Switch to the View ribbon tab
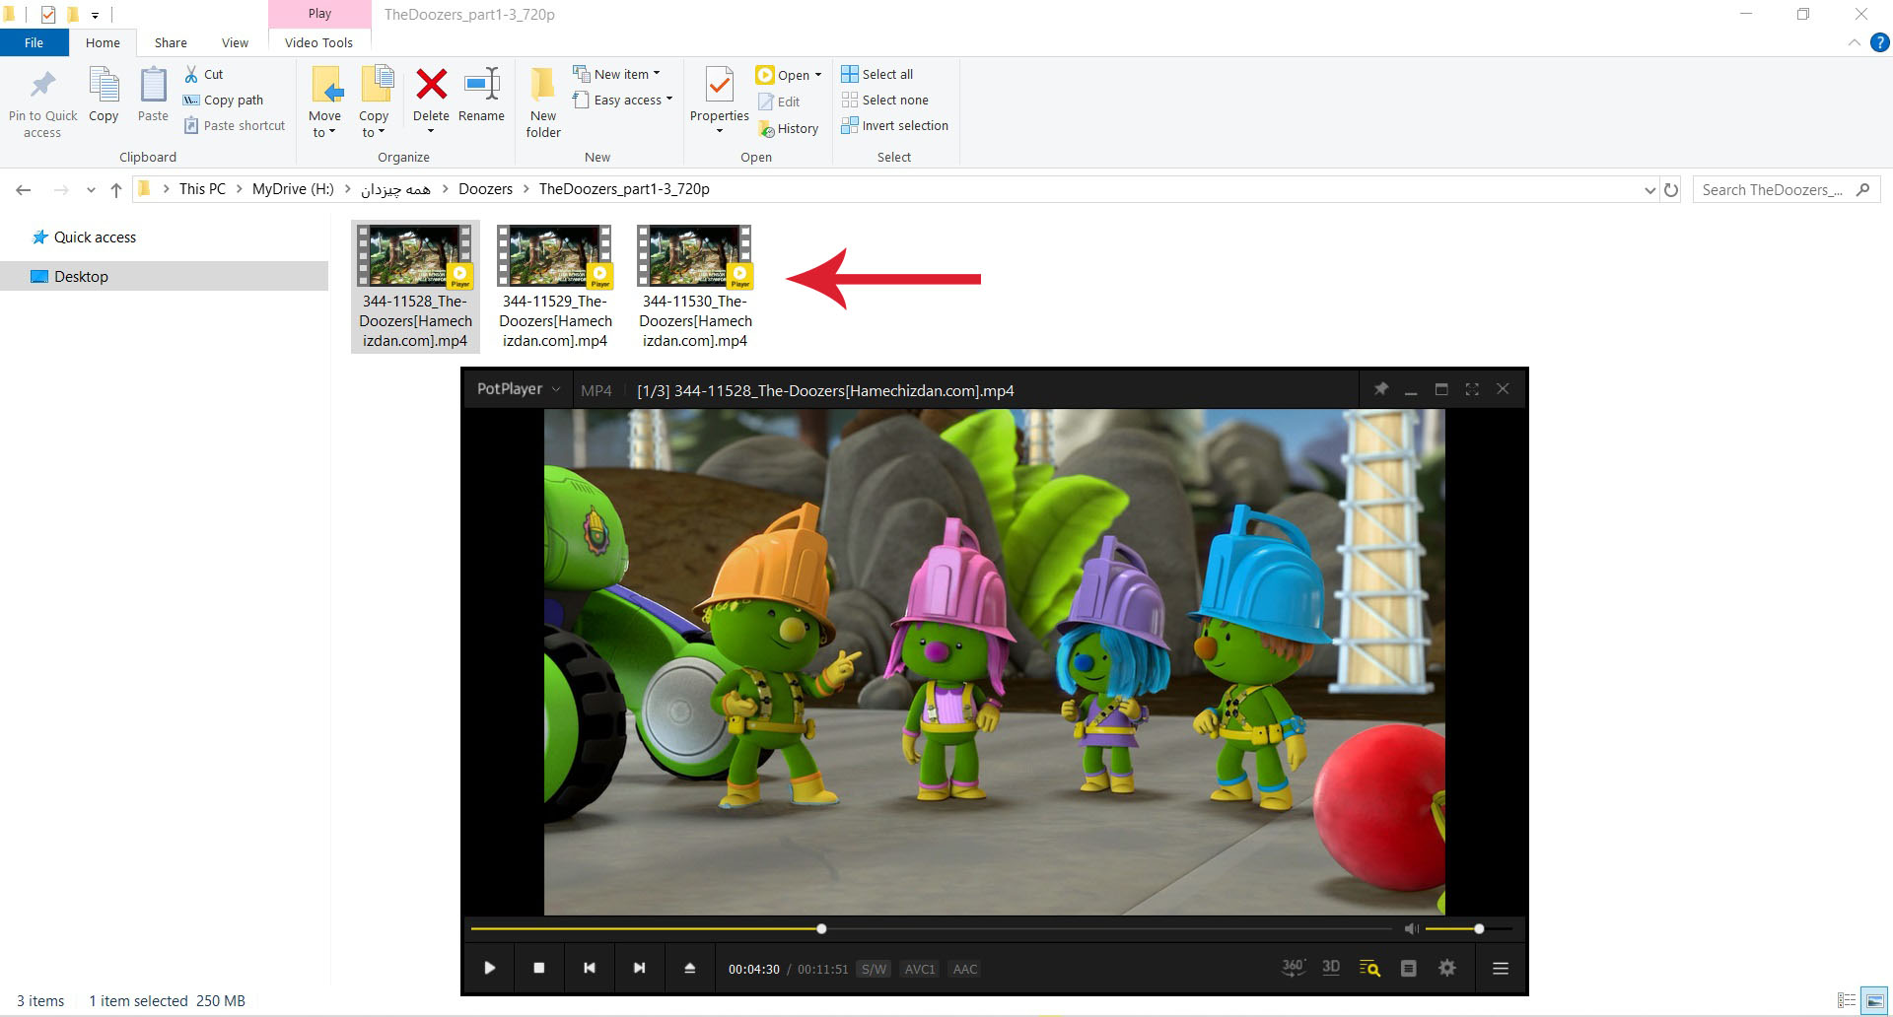 pyautogui.click(x=235, y=42)
